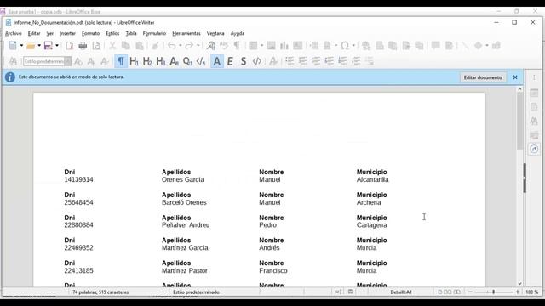
Task: Open Navigator compass icon in sidebar
Action: tap(534, 149)
